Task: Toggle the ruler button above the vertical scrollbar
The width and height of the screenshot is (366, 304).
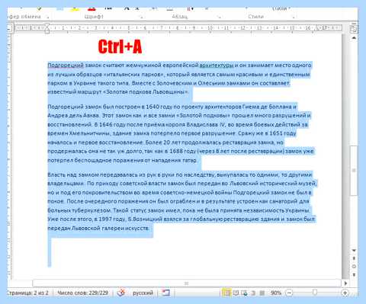Action: (x=354, y=28)
